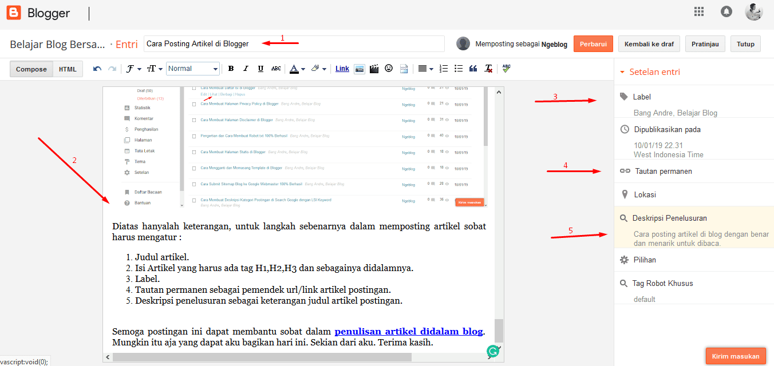Insert an image into the post
The image size is (774, 366).
pos(360,68)
